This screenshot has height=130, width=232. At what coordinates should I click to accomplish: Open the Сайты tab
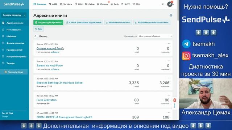tap(90, 4)
